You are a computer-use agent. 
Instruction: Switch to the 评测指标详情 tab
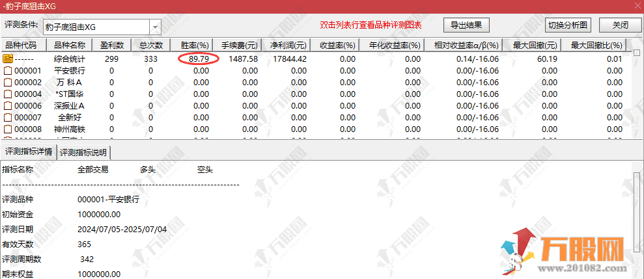pyautogui.click(x=29, y=152)
